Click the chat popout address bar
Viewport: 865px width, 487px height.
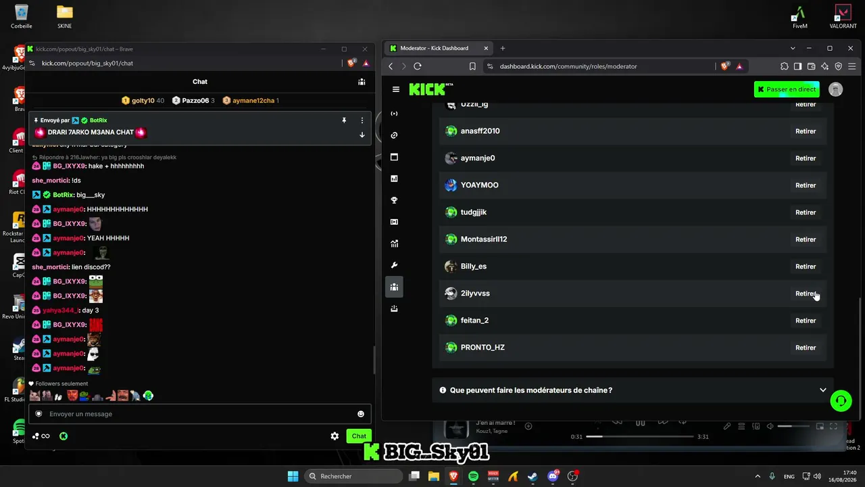(87, 63)
